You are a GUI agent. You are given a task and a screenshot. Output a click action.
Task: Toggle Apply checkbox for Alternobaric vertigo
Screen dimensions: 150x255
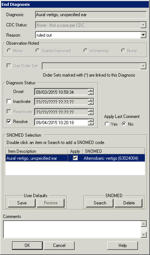tap(75, 158)
